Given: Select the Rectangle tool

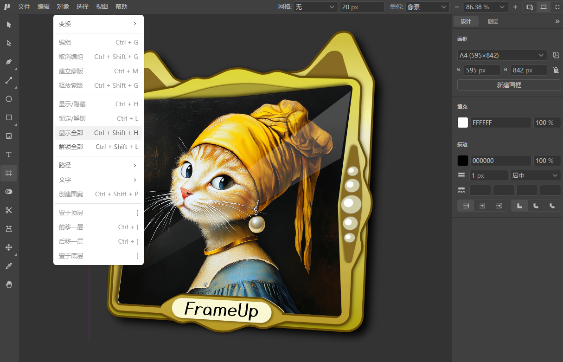Looking at the screenshot, I should click(x=9, y=117).
